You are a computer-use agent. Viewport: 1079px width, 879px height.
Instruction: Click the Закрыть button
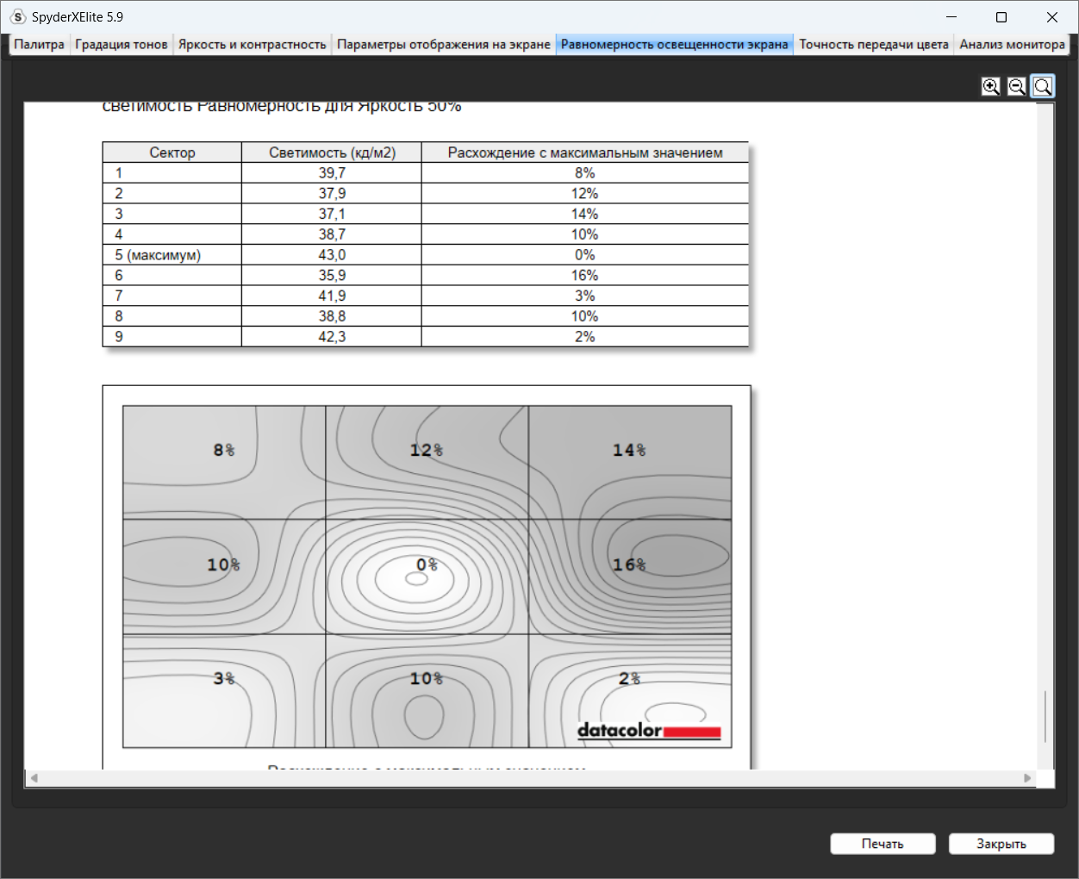[x=1001, y=844]
